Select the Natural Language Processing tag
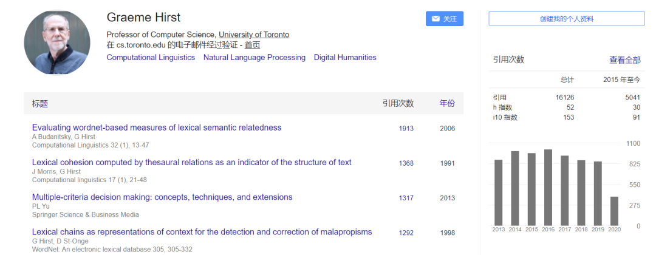656x255 pixels. (x=254, y=58)
